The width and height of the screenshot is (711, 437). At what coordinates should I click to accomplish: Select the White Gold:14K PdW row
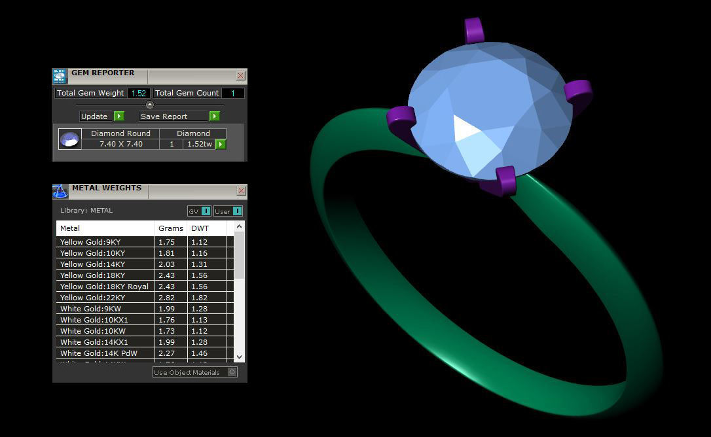click(145, 353)
